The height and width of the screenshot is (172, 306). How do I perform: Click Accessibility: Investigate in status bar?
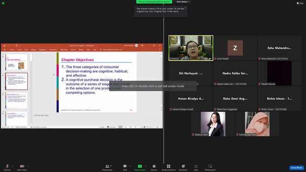38,127
